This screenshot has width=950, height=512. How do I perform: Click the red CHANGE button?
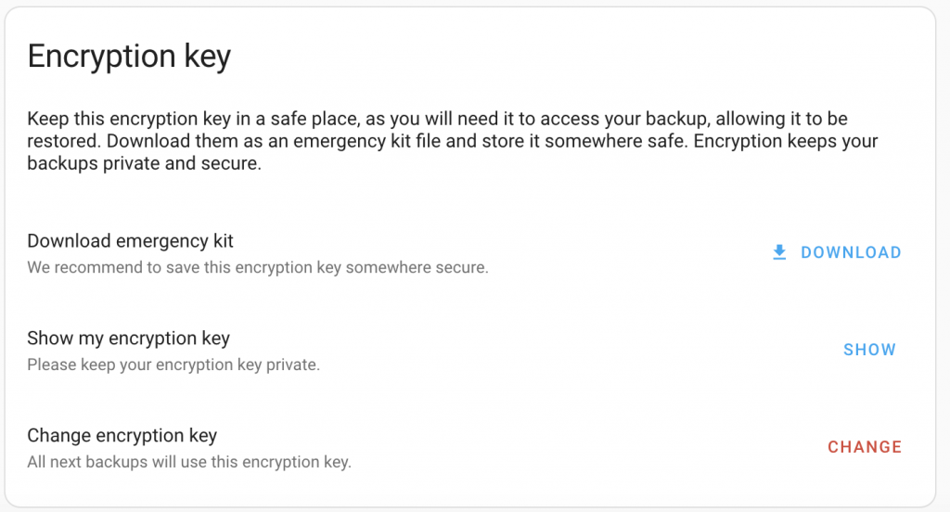(864, 447)
